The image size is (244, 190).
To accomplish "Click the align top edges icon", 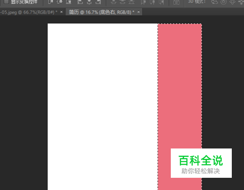I will point(51,1).
